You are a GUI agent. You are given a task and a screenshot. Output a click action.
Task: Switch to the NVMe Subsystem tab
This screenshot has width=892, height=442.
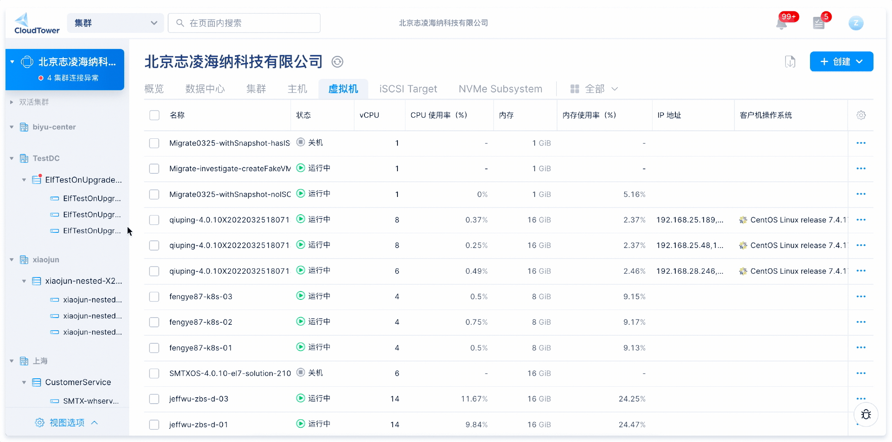click(500, 89)
